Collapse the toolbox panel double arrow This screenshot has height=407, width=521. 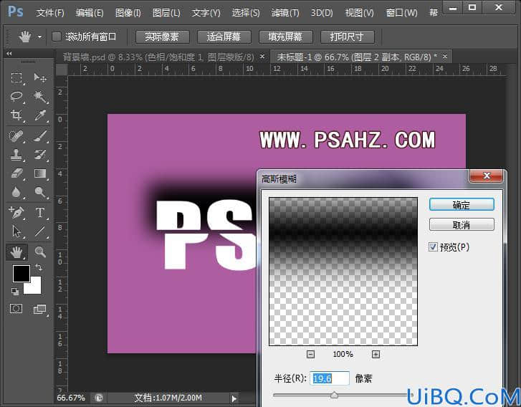coord(9,54)
